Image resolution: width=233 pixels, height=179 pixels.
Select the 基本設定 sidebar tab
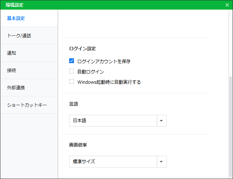tap(29, 18)
